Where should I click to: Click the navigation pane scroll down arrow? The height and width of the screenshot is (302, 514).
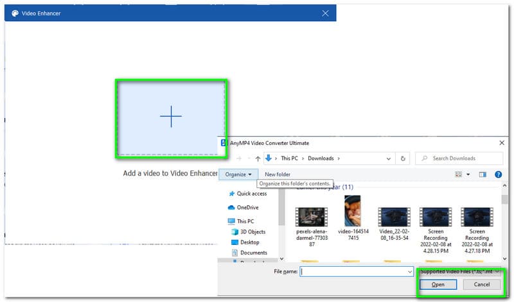pos(281,259)
